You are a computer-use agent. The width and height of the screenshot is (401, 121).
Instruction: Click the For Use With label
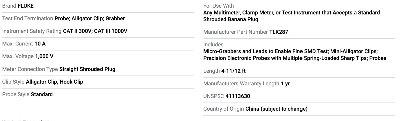click(x=219, y=6)
